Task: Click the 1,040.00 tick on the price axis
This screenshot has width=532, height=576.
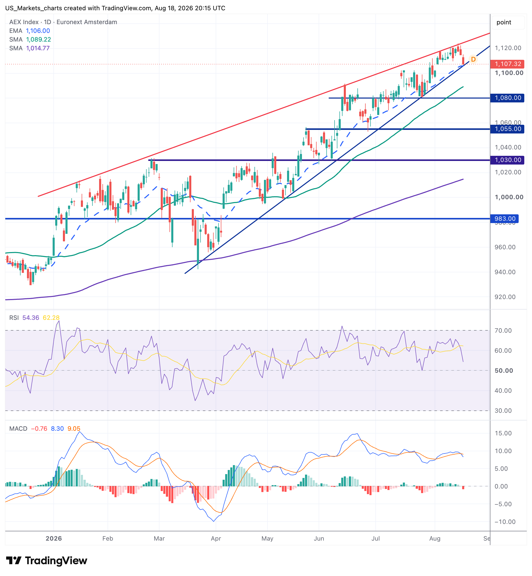Action: (x=508, y=147)
